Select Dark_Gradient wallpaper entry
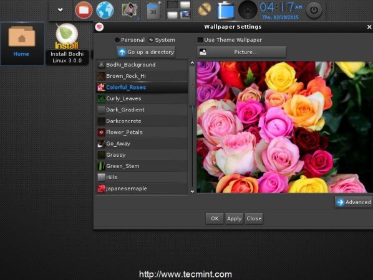 coord(142,110)
